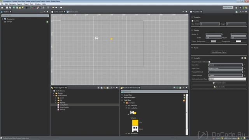Viewport: 249px width, 140px height.
Task: Collapse the Assets section in Properties
Action: (x=192, y=48)
